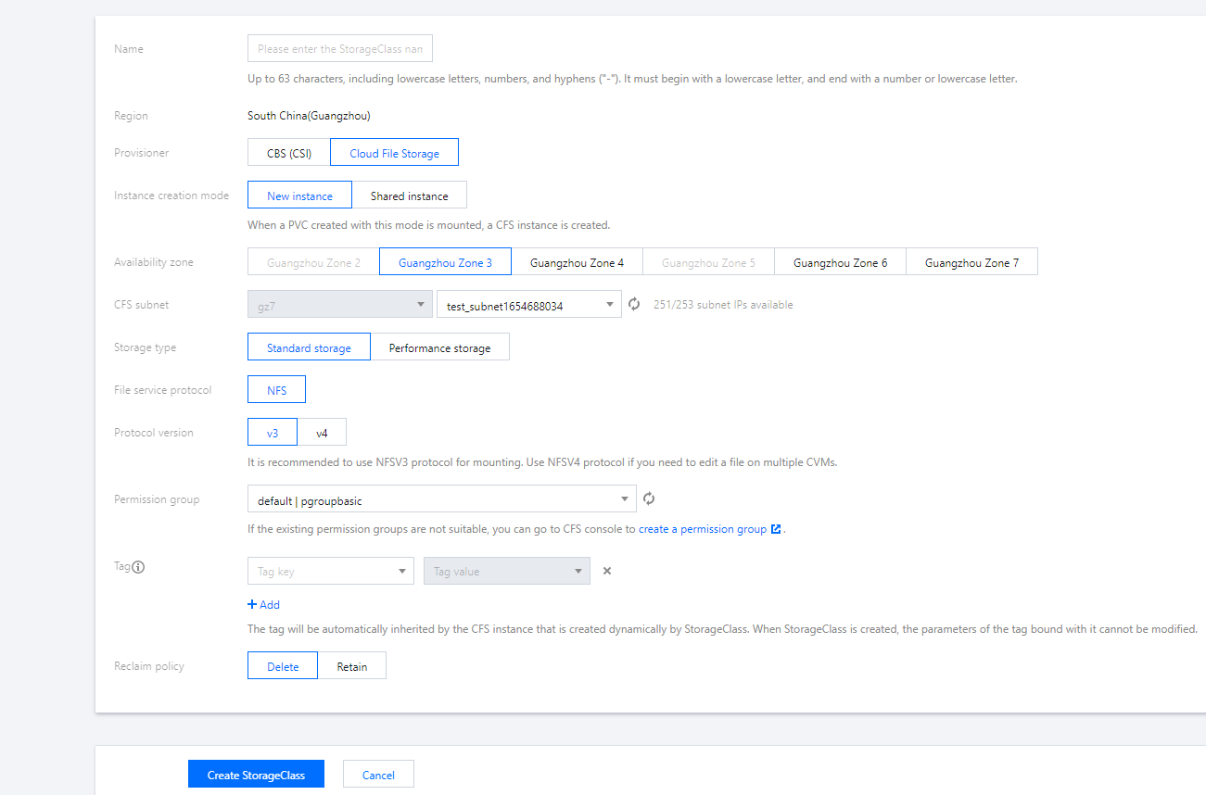
Task: Select Guangzhou Zone 2 availability zone
Action: point(313,262)
